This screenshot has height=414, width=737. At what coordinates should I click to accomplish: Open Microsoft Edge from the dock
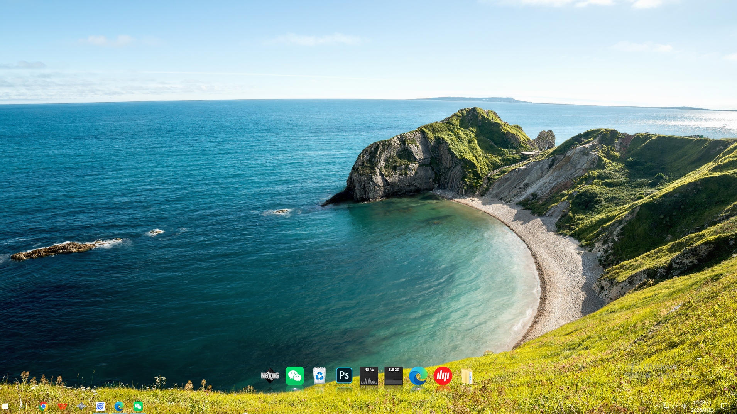point(418,375)
